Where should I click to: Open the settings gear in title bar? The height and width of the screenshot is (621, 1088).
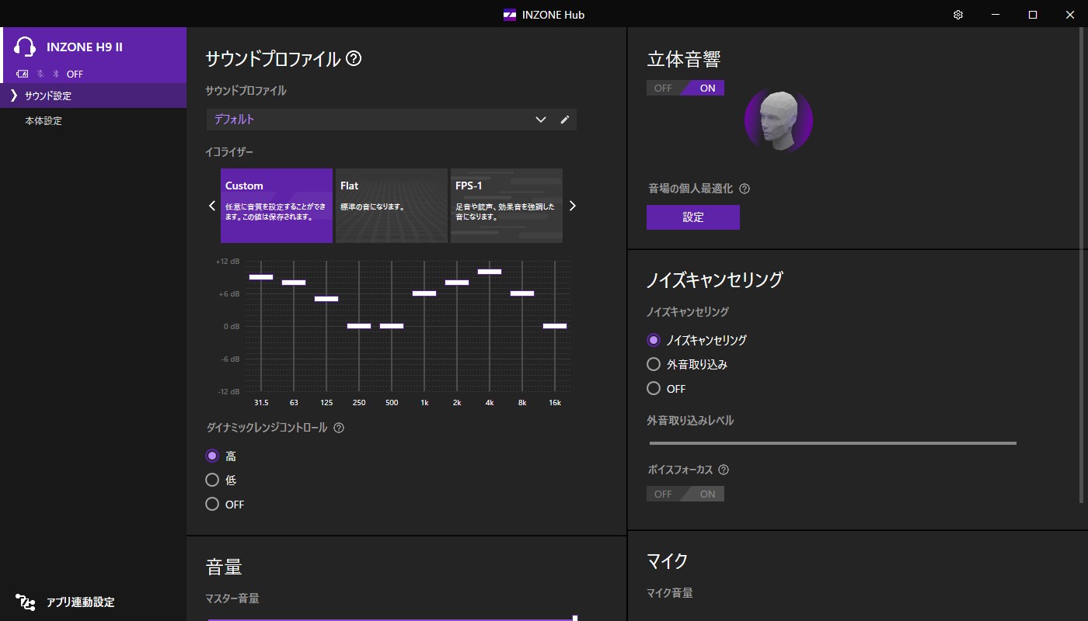958,15
